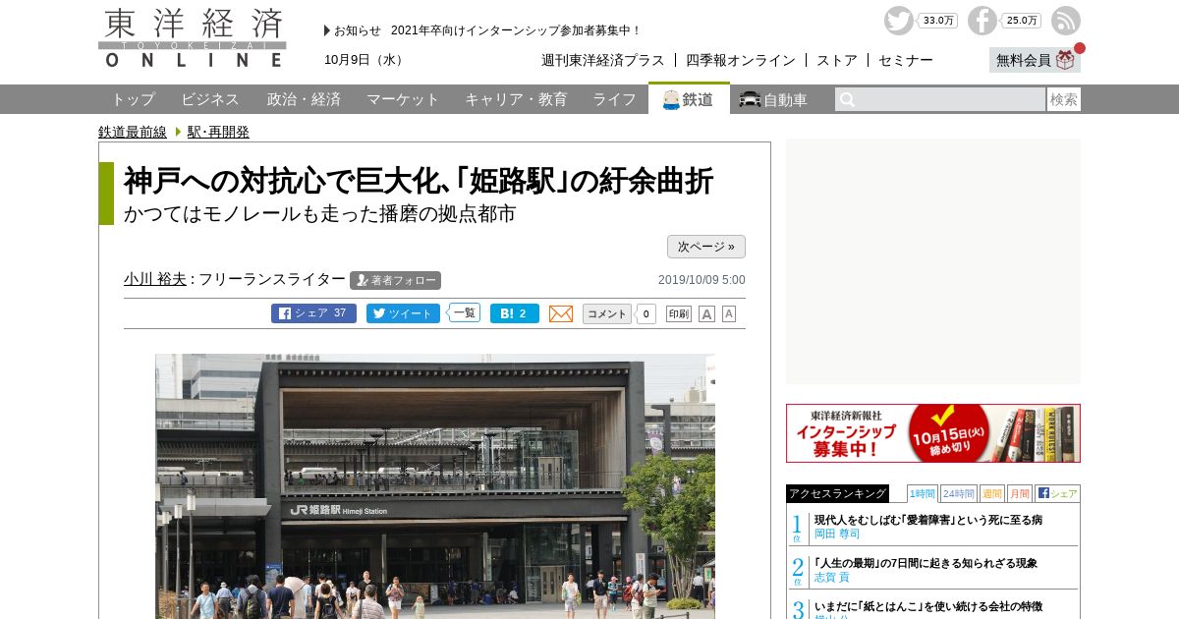Screen dimensions: 1179x619
Task: Open the ストア link
Action: click(837, 60)
